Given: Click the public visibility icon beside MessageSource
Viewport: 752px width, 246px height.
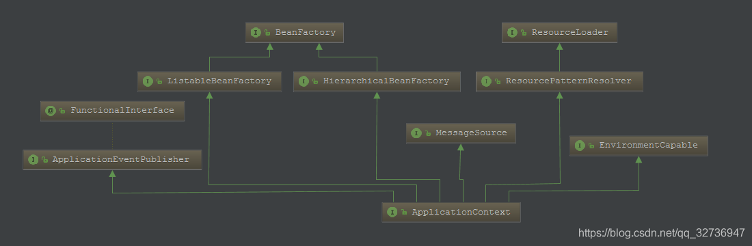Looking at the screenshot, I should coord(428,134).
